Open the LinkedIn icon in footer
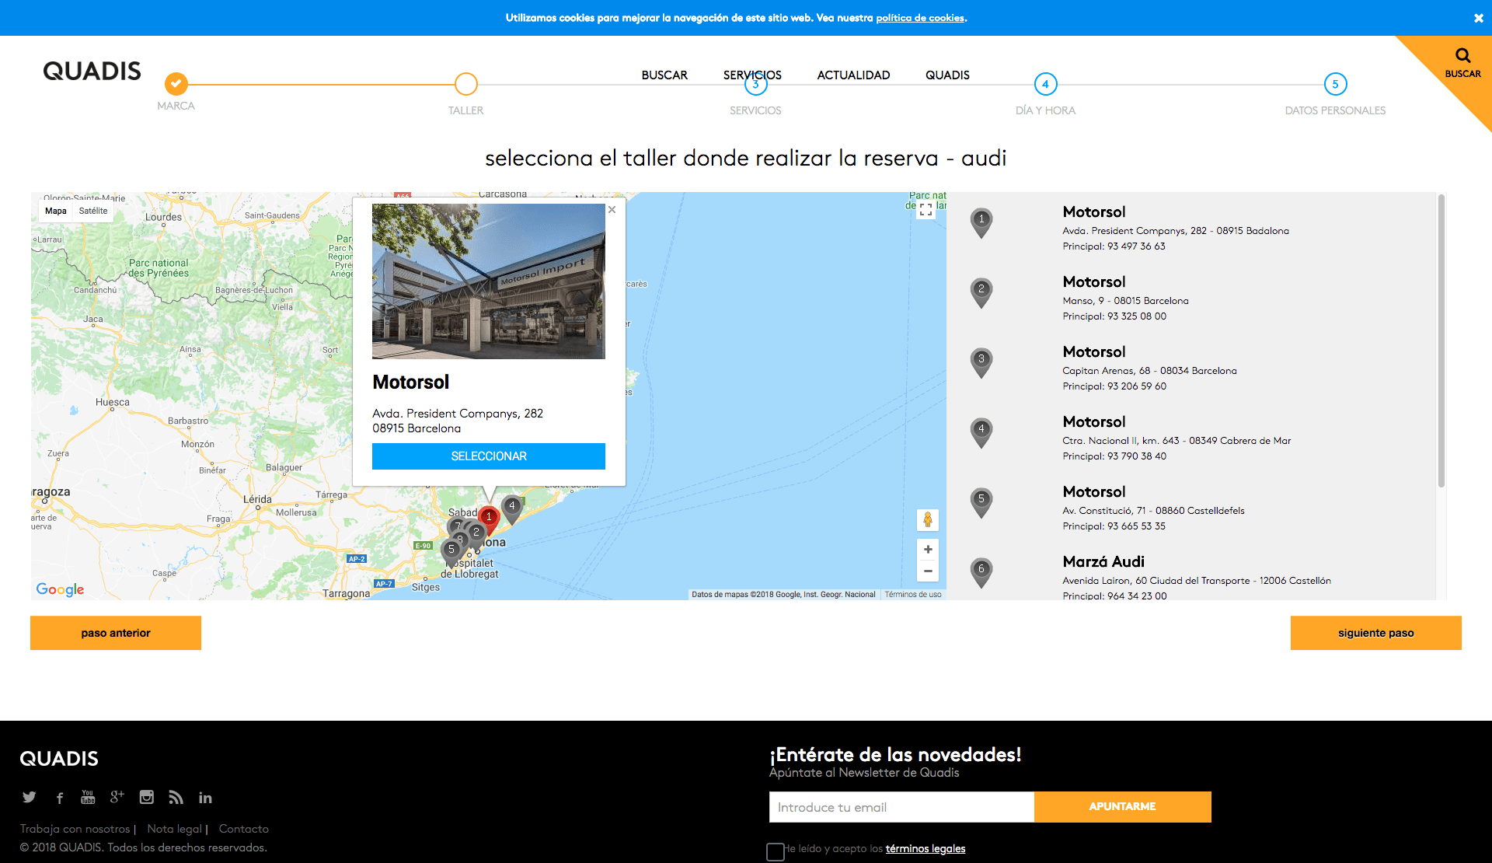The image size is (1492, 863). (x=205, y=798)
